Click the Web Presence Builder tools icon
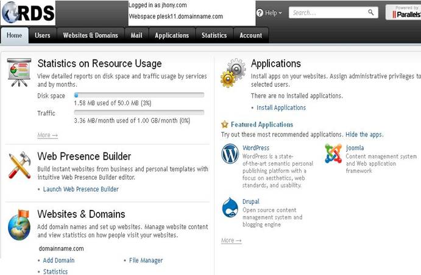 coord(19,165)
